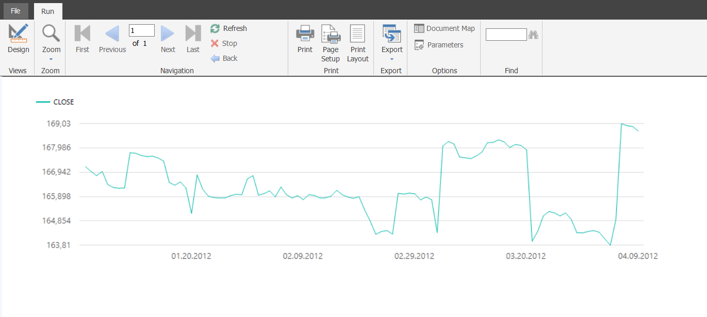Screen dimensions: 707x317
Task: Toggle the Parameters pane
Action: [x=438, y=45]
